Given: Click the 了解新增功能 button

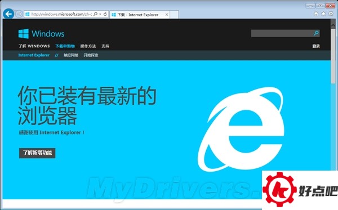Looking at the screenshot, I should (37, 153).
